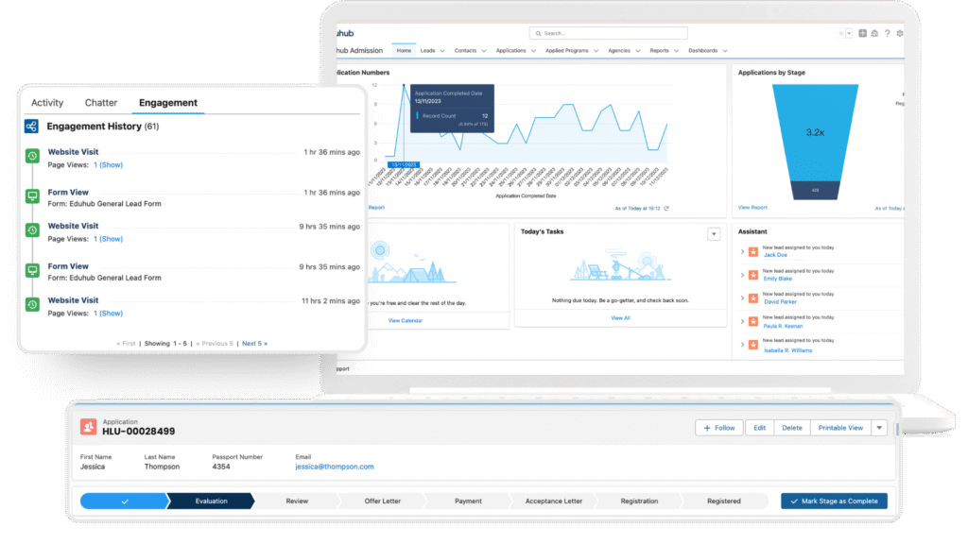Viewport: 968px width, 544px height.
Task: Open the setup gear icon in header
Action: [x=899, y=33]
